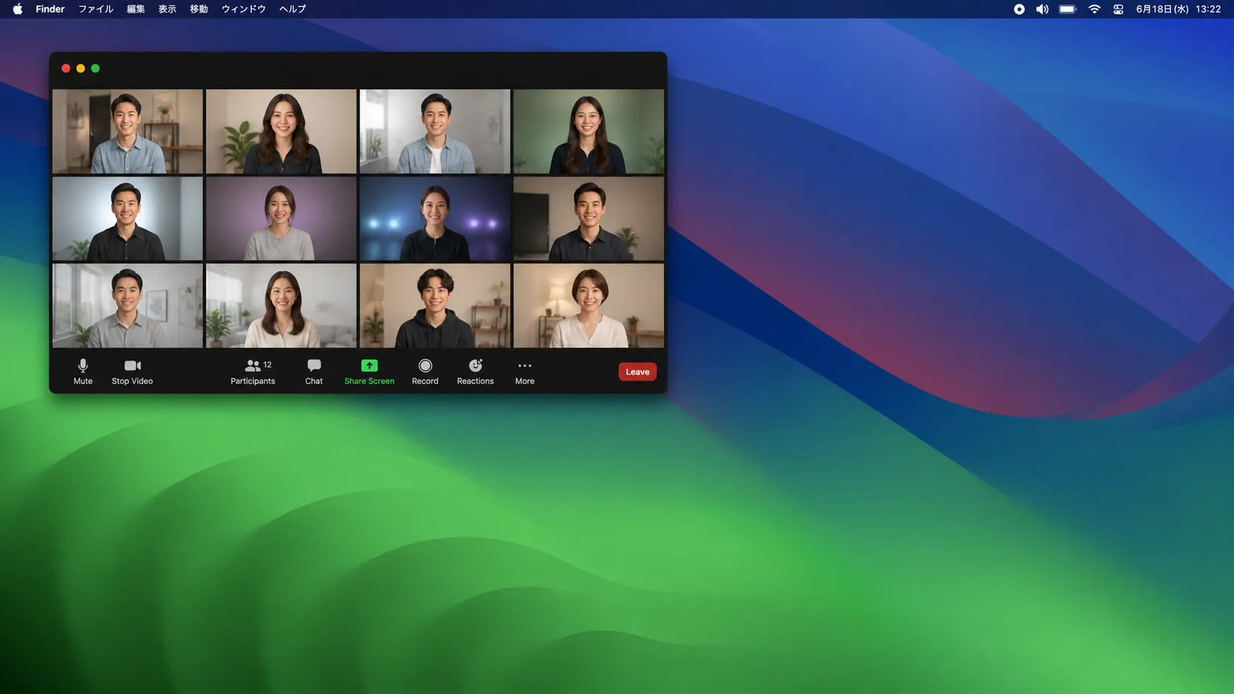Screen dimensions: 1234x694
Task: Click Stop Video camera button
Action: [132, 372]
